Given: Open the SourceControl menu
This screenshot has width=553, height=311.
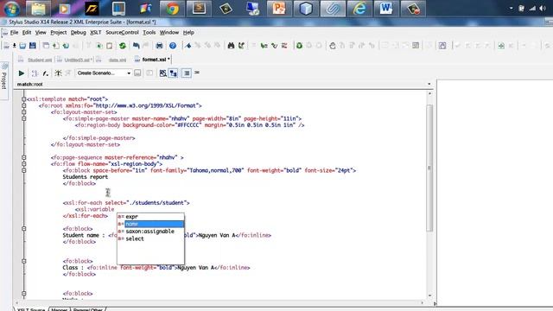Looking at the screenshot, I should point(122,33).
